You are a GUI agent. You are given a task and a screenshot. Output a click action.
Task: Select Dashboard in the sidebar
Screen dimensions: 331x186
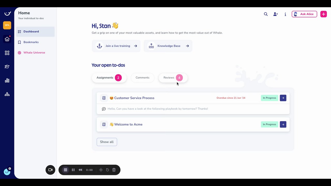click(35, 32)
